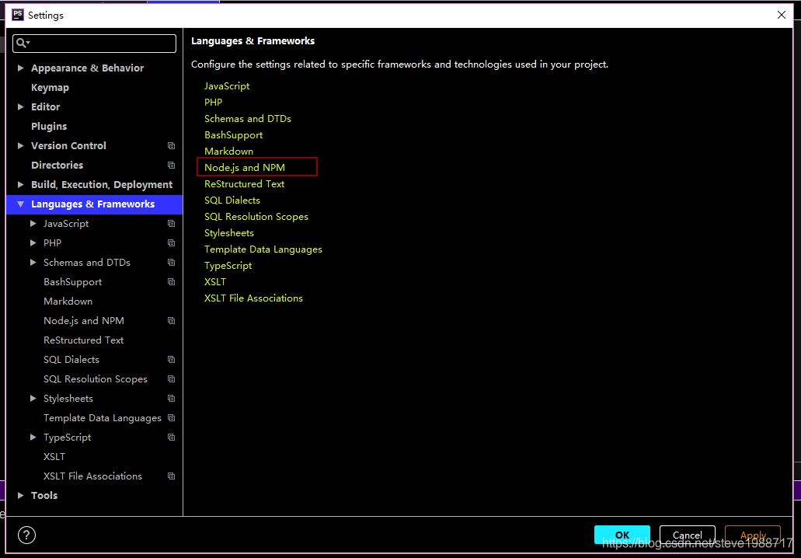Click project-level icon beside Template Data Languages row
Image resolution: width=801 pixels, height=558 pixels.
(x=171, y=418)
